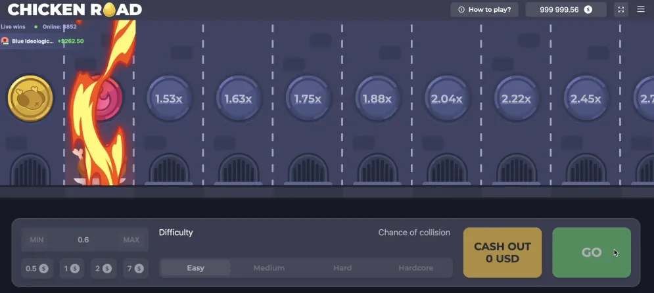This screenshot has height=293, width=654.
Task: Click the CASH OUT 0 USD button
Action: point(503,252)
